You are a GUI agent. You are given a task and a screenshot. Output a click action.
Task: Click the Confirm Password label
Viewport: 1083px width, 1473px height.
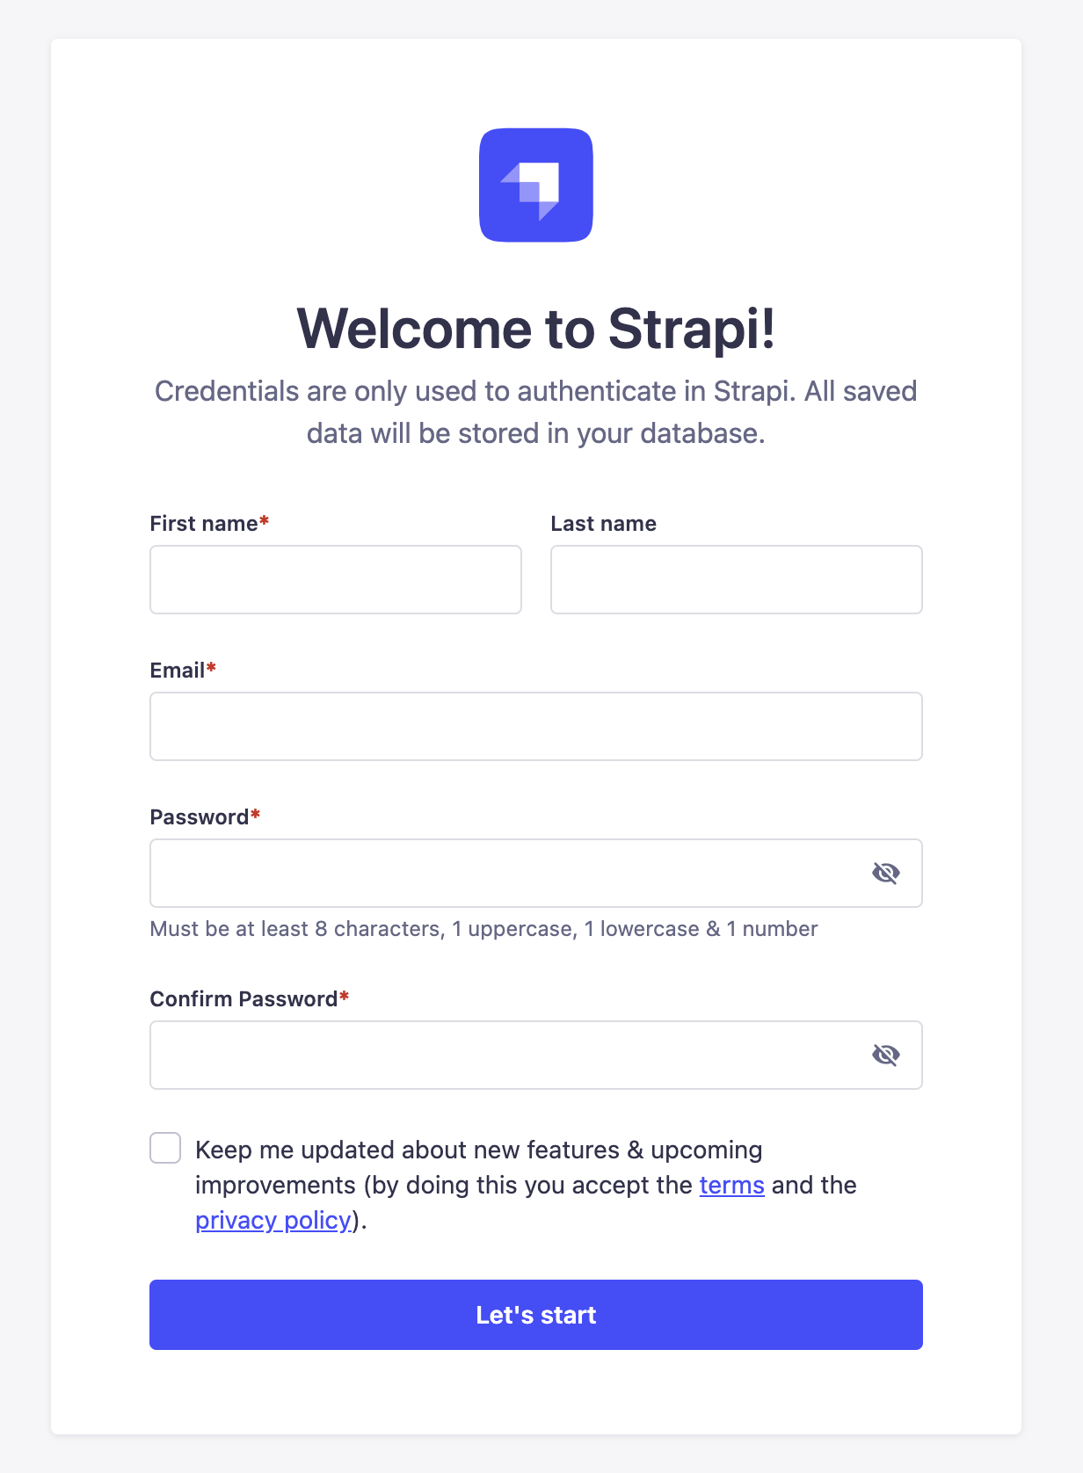click(243, 999)
